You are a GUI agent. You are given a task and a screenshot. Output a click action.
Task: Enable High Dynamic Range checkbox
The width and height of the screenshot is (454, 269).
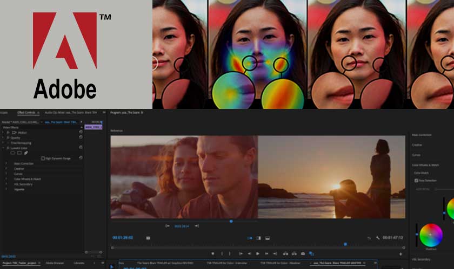(43, 158)
